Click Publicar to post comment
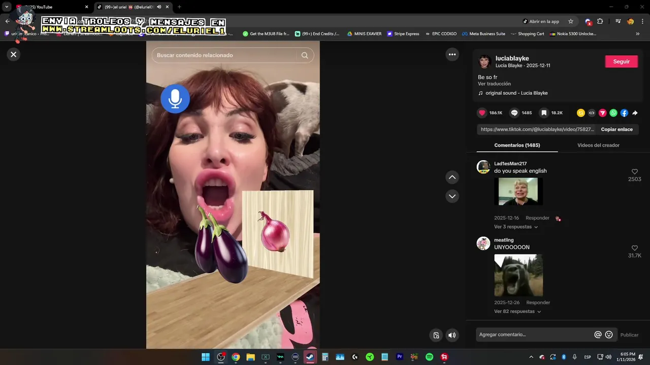 629,335
